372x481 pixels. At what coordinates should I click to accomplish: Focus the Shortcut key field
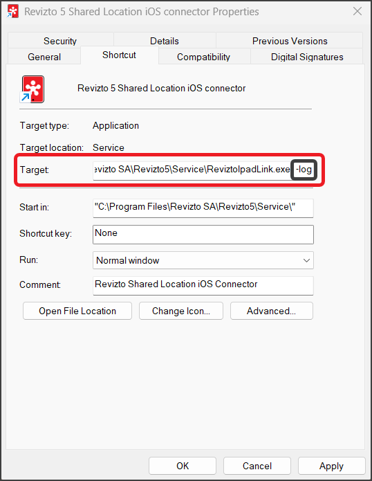(x=203, y=235)
